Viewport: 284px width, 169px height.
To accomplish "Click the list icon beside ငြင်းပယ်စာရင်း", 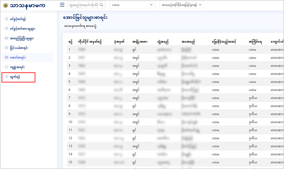I will coord(6,48).
